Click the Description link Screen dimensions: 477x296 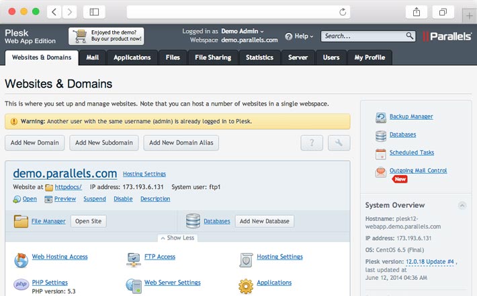[155, 199]
